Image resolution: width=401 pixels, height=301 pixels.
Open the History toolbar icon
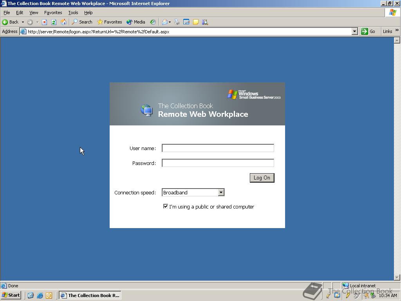coord(153,22)
